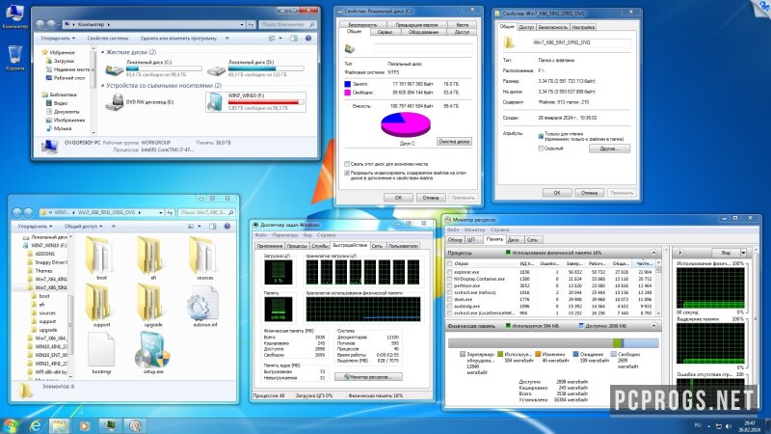Image resolution: width=771 pixels, height=434 pixels.
Task: Open the sources folder in file pane
Action: click(204, 256)
